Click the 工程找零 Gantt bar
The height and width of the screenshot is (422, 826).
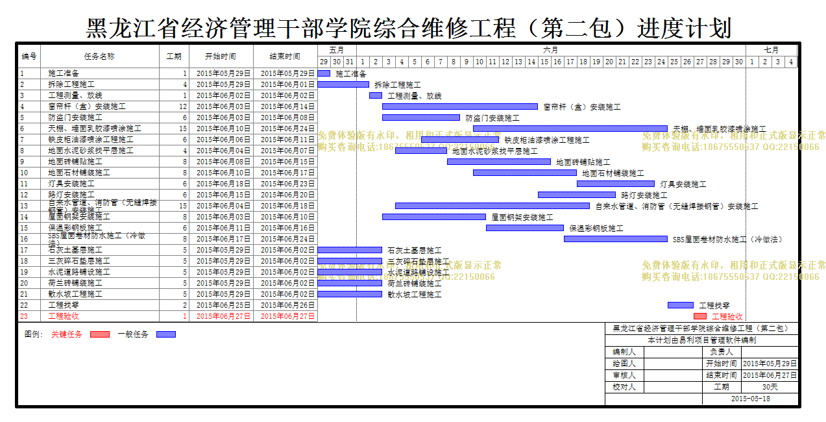pyautogui.click(x=681, y=305)
